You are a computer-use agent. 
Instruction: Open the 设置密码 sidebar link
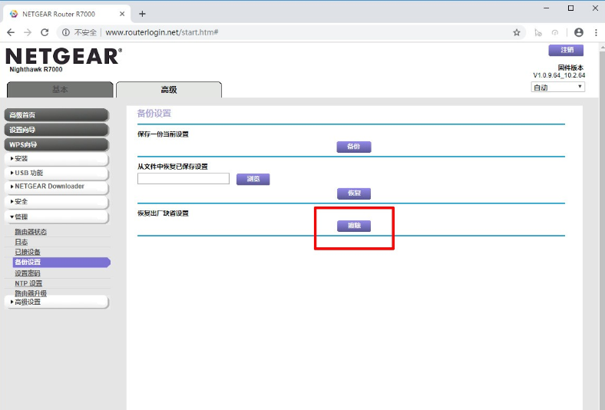[28, 273]
